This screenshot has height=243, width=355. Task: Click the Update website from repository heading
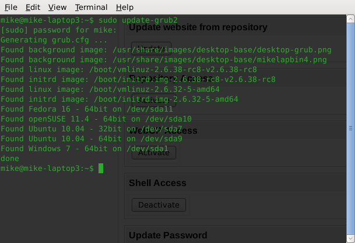tap(198, 27)
